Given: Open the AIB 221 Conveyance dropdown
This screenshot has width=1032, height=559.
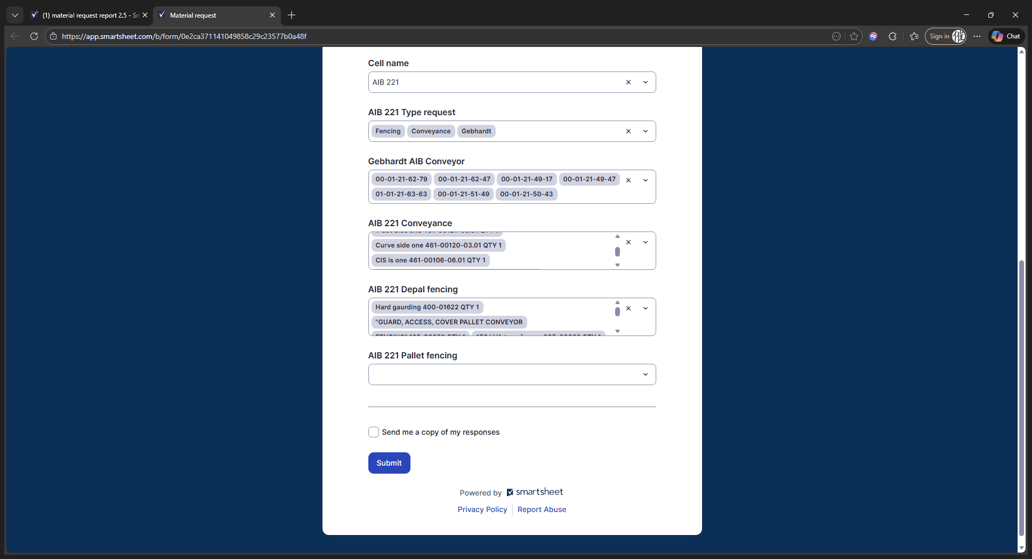Looking at the screenshot, I should click(x=646, y=242).
